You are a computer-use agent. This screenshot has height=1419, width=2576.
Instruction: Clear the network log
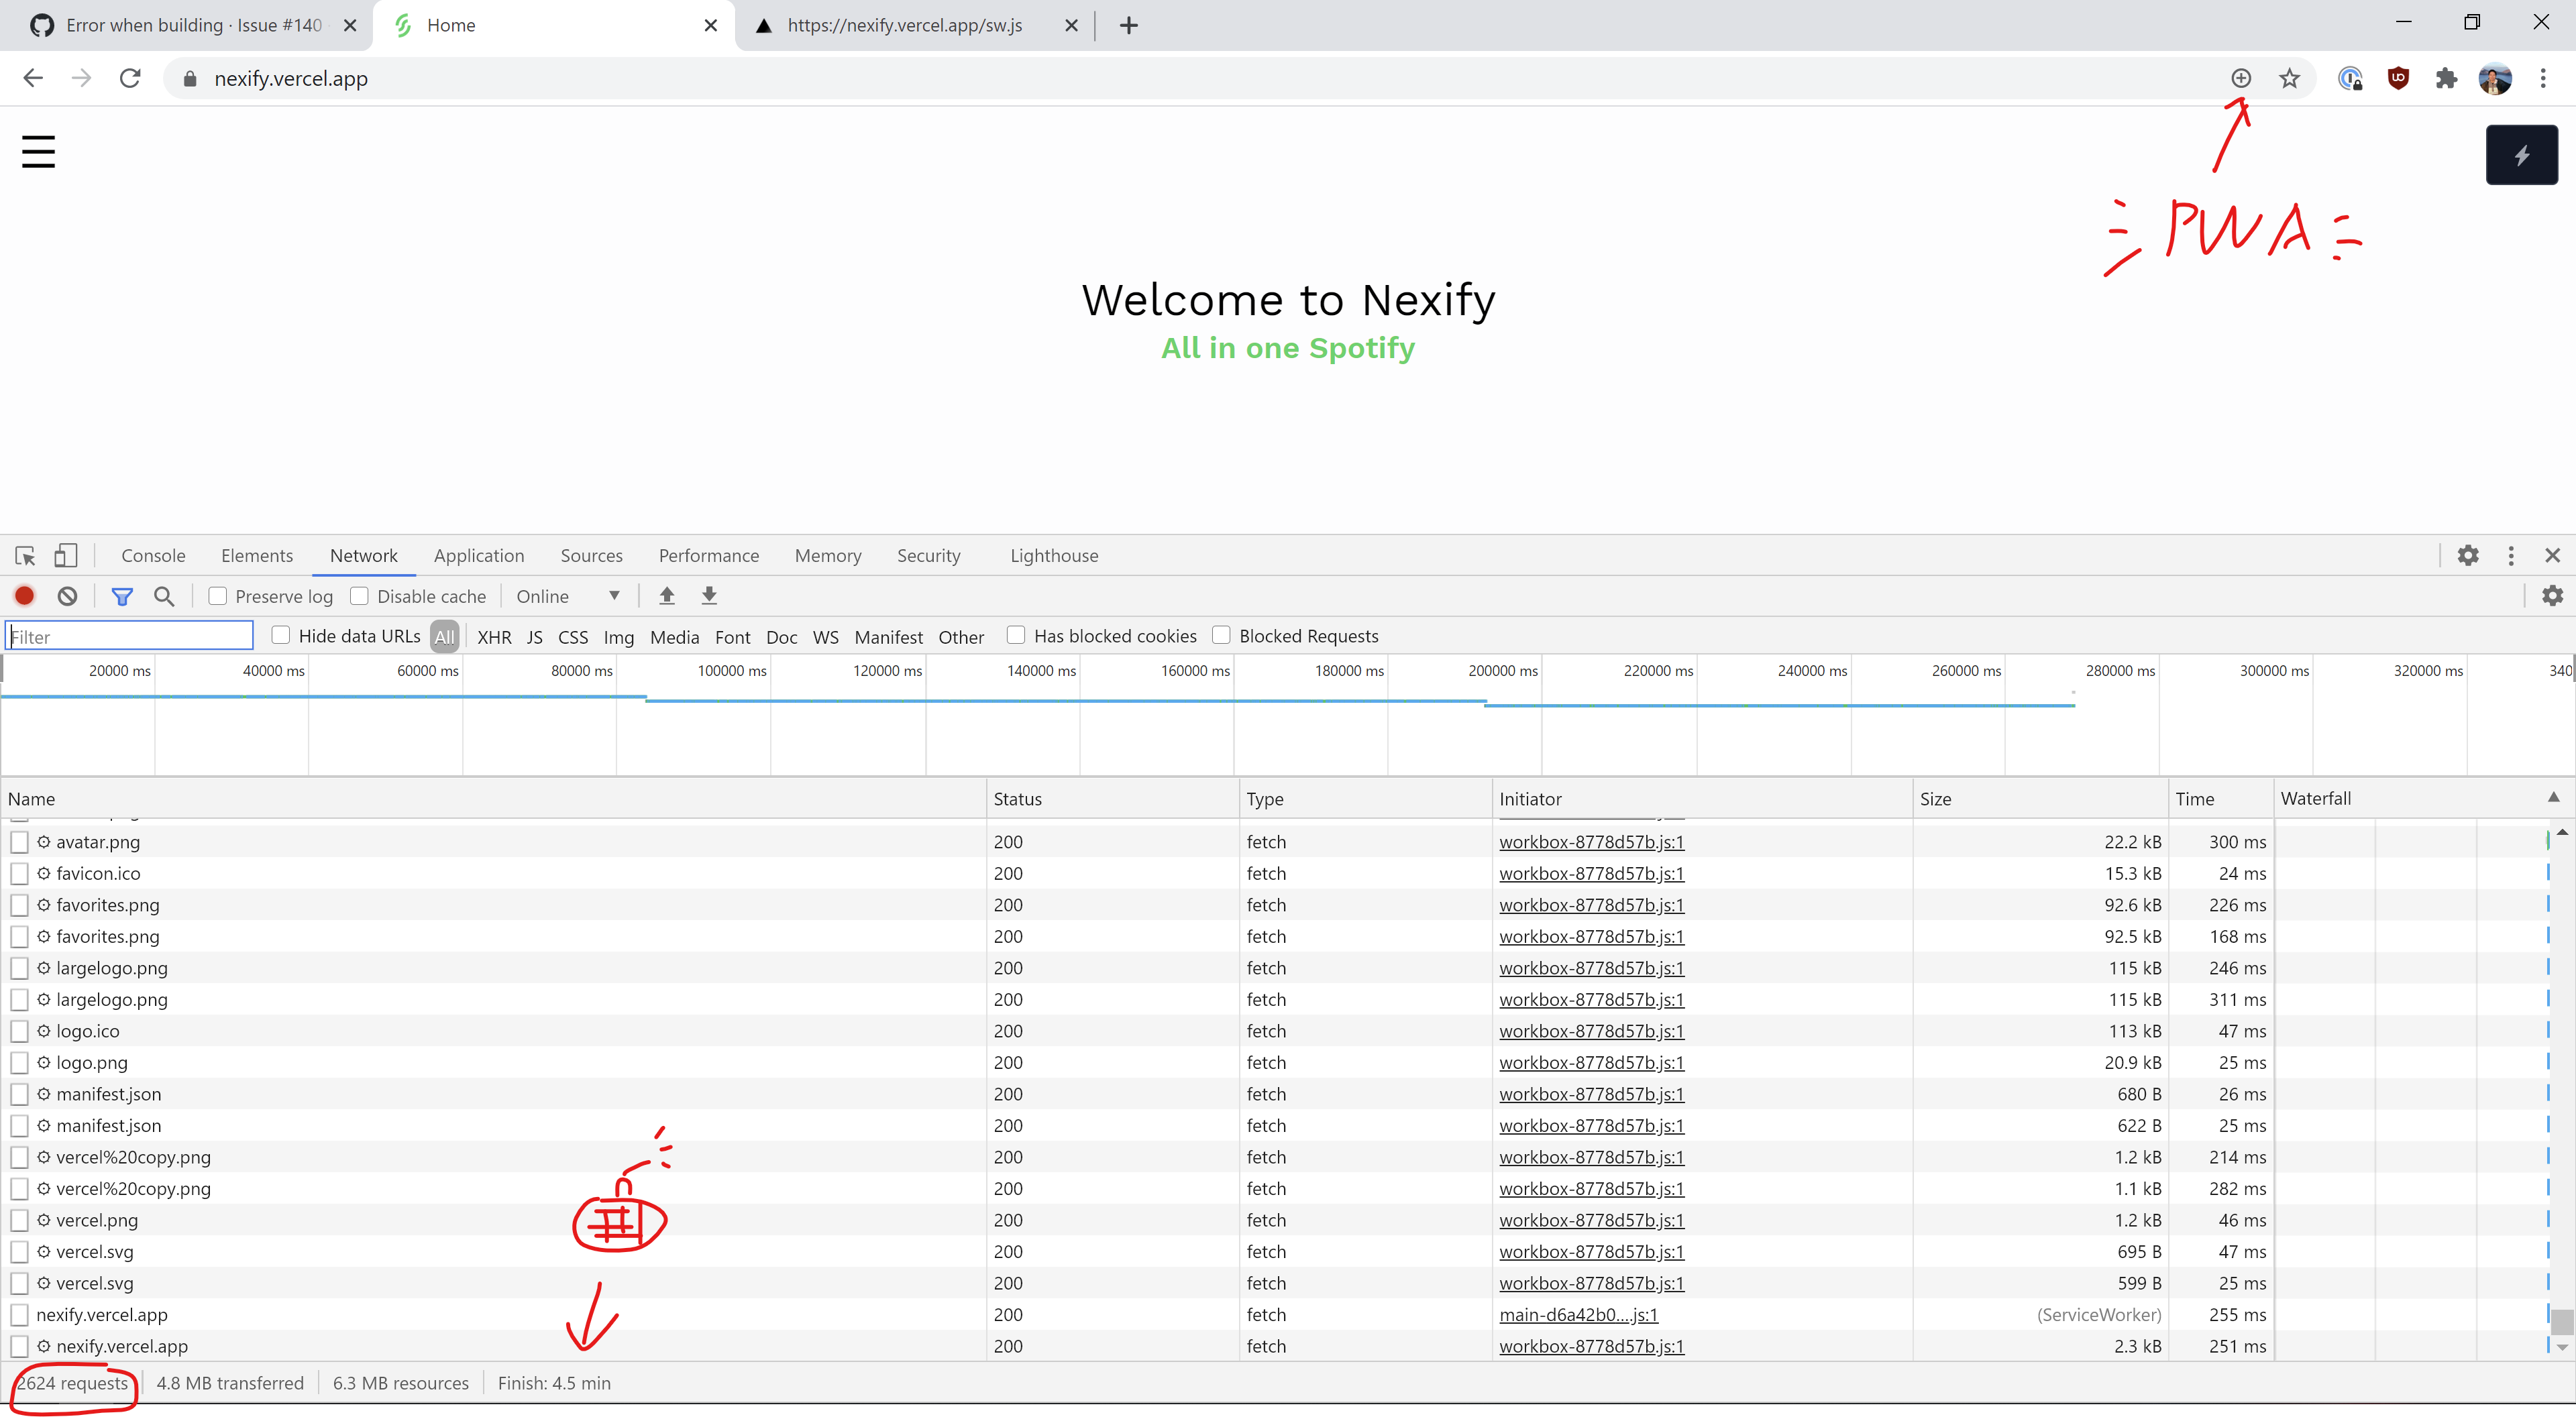coord(66,596)
